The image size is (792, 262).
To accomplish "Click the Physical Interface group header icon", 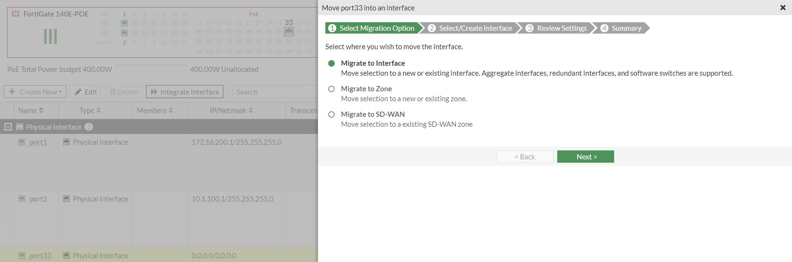I will [x=19, y=127].
